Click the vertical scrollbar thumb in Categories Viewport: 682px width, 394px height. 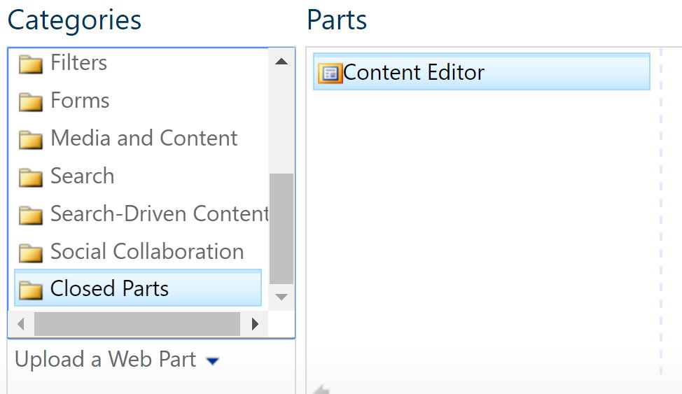pos(281,229)
